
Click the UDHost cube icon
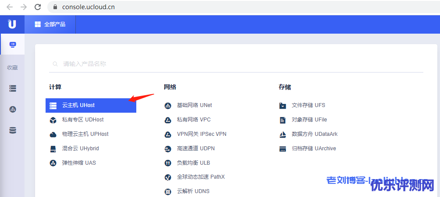tap(53, 120)
